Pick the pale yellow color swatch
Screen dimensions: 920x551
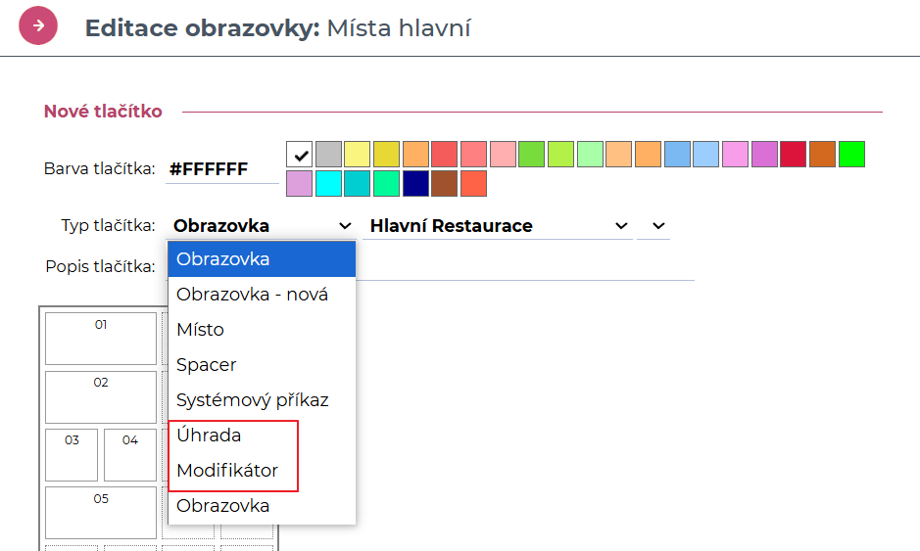click(358, 155)
